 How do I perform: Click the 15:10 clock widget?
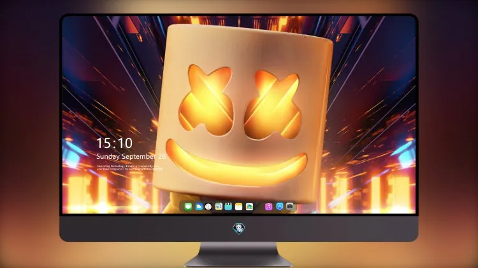pyautogui.click(x=115, y=143)
